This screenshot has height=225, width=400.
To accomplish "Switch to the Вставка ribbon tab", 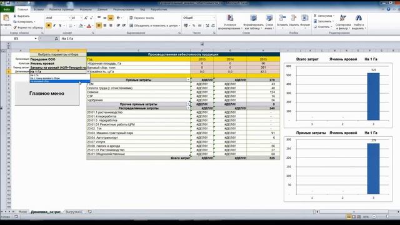I will point(39,9).
